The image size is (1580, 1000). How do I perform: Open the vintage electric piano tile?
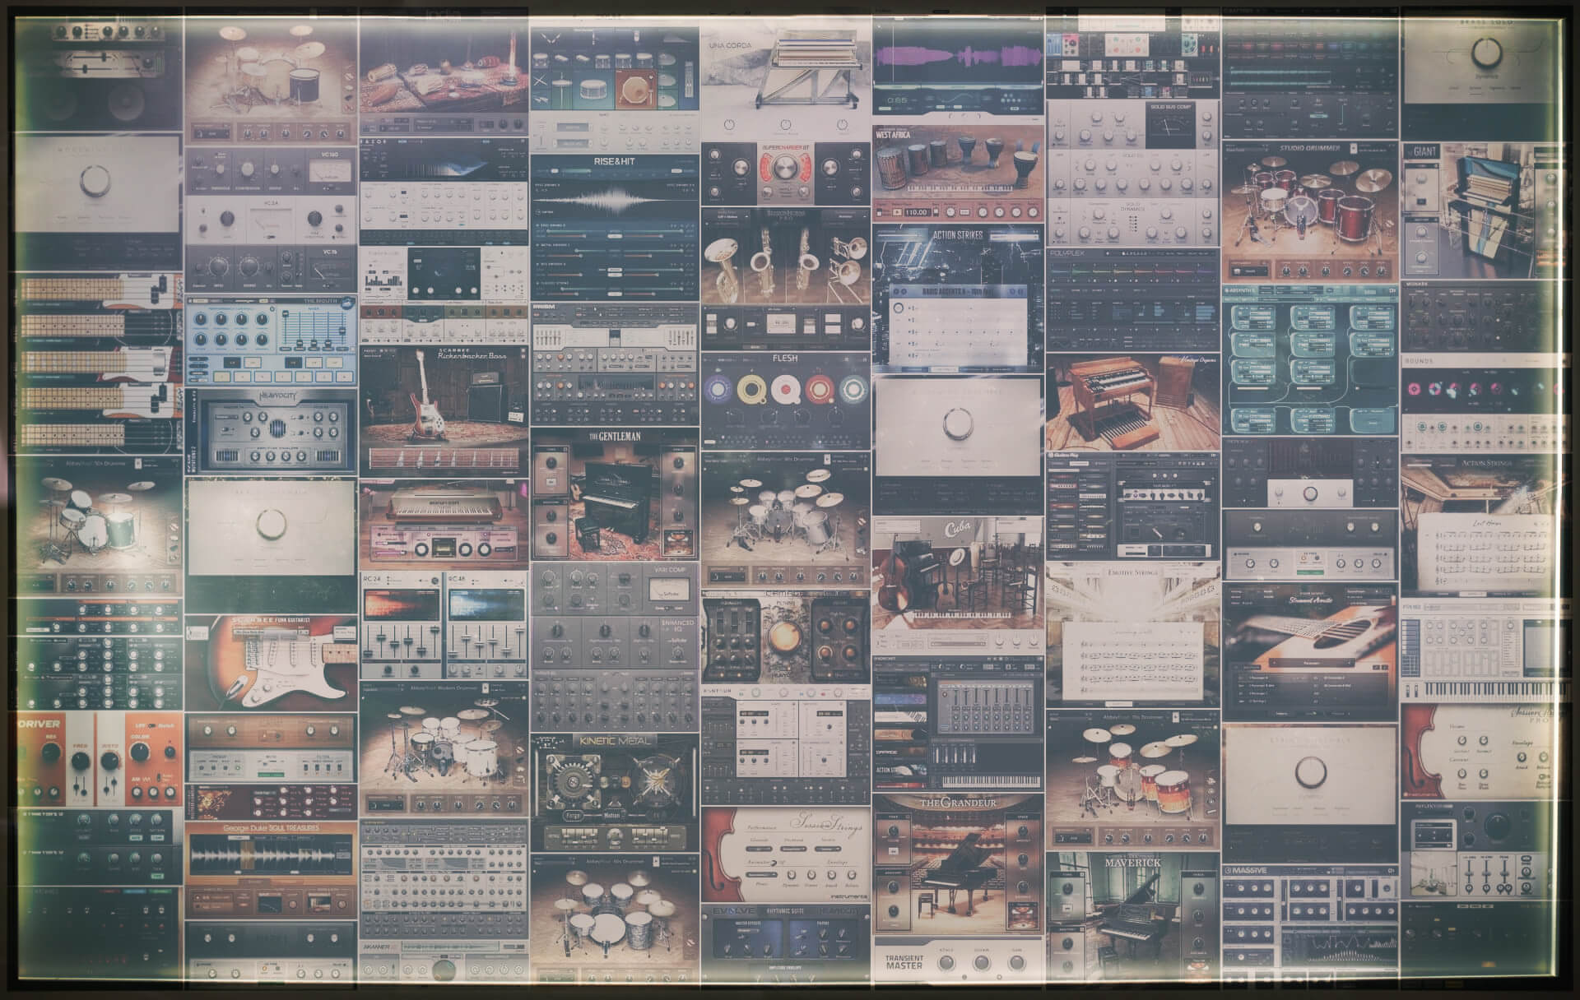point(444,525)
